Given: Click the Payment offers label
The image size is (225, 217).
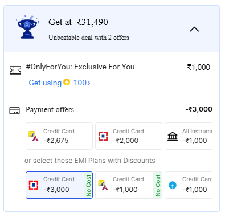Looking at the screenshot, I should coord(50,110).
